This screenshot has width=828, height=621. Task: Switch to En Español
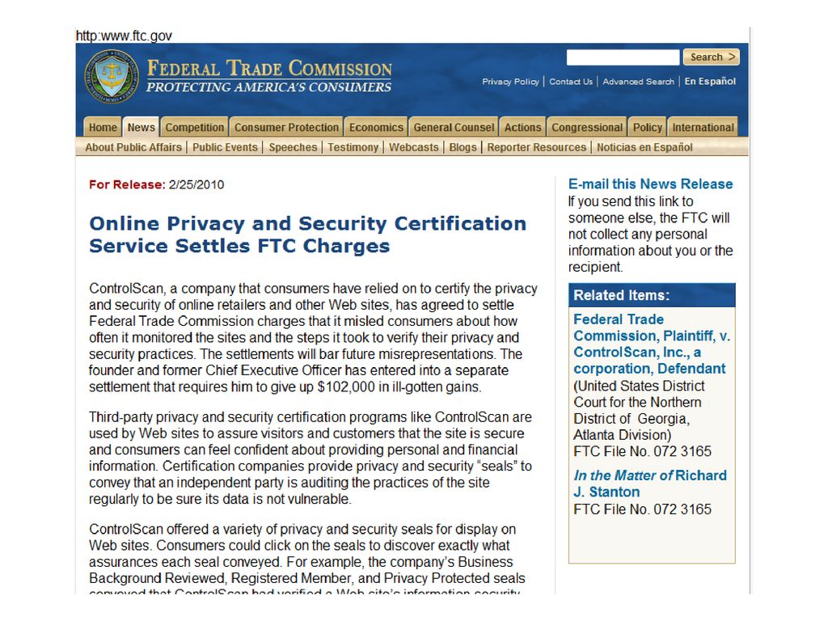[710, 82]
